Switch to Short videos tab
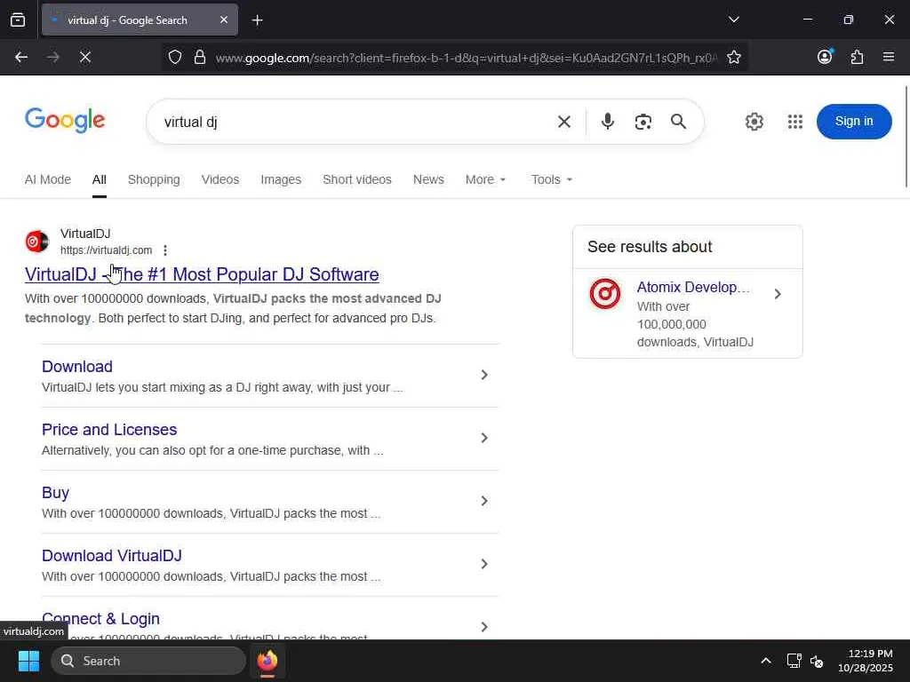This screenshot has width=910, height=682. coord(357,179)
